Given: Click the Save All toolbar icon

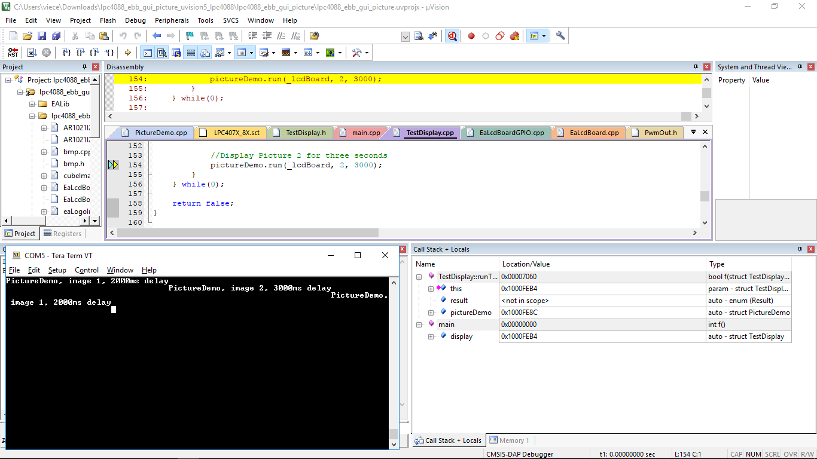Looking at the screenshot, I should point(56,36).
